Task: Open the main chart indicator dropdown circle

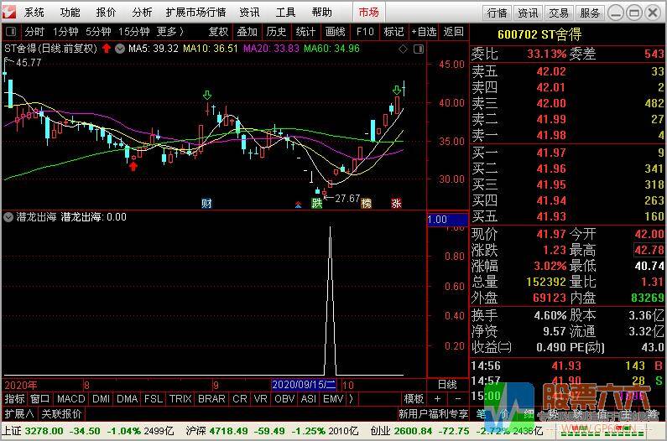Action: 120,49
